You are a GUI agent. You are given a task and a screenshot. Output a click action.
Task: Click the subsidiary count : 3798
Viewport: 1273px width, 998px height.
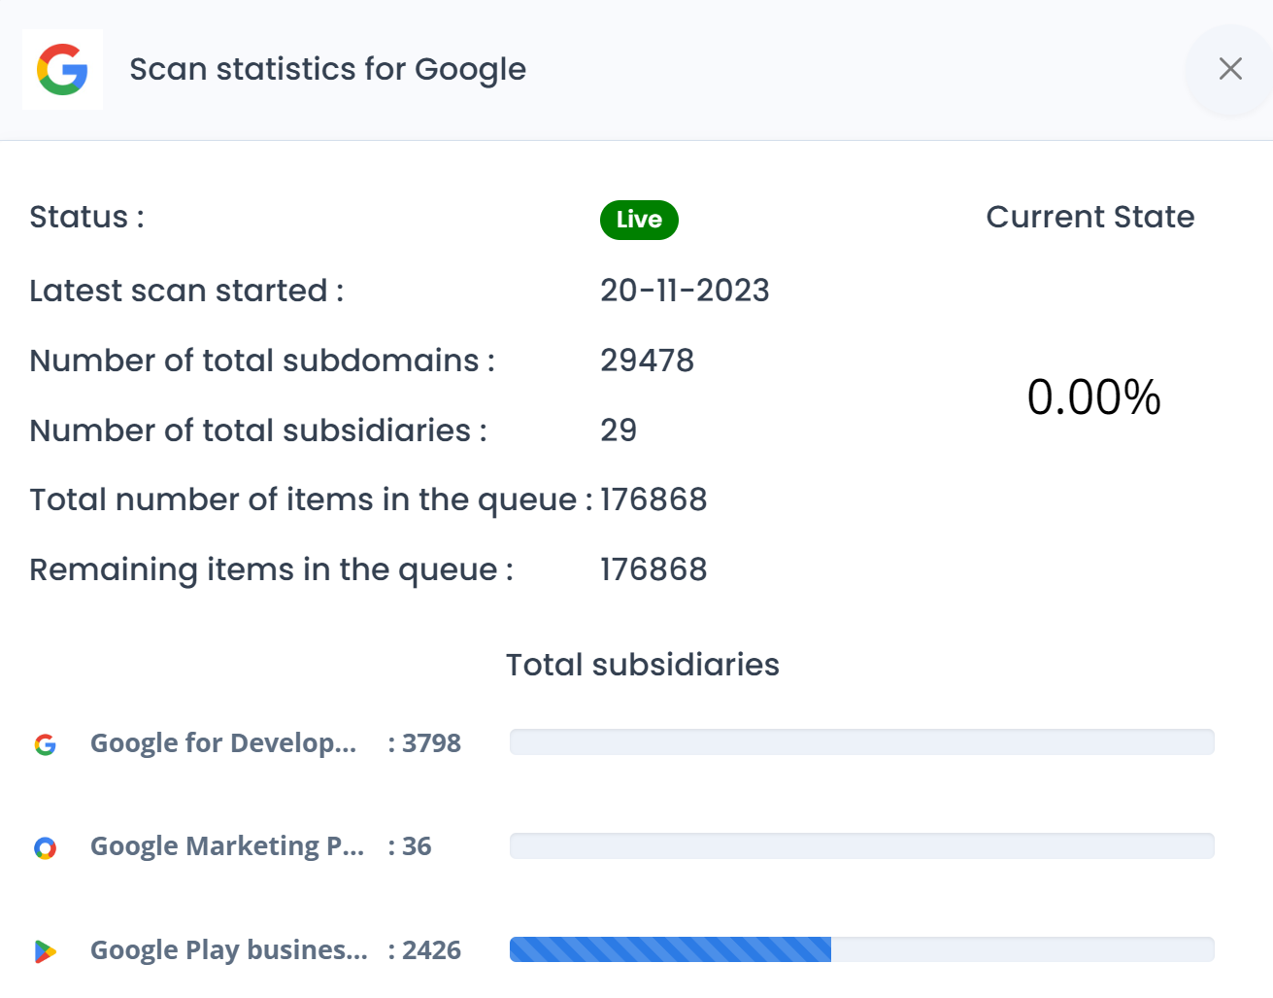(x=424, y=743)
